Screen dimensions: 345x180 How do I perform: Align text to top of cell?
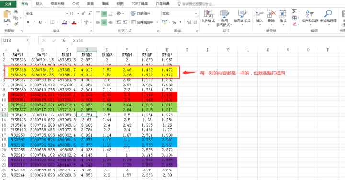click(98, 13)
